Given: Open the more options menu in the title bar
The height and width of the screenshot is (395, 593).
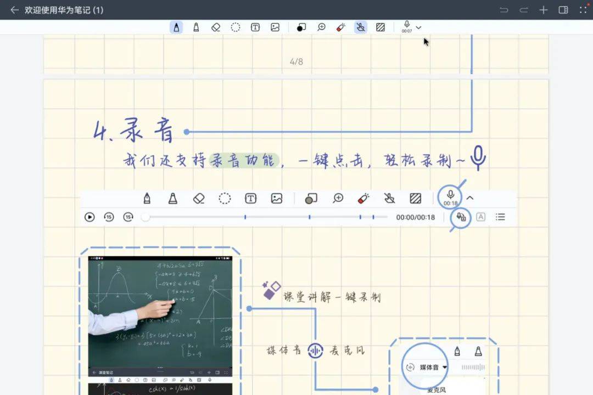Looking at the screenshot, I should click(582, 10).
